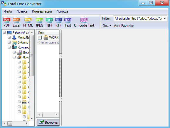Click the folder tree vertical scrollbar thumb

pyautogui.click(x=31, y=56)
